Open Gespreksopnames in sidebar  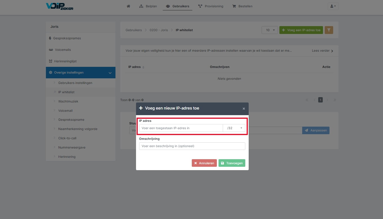tap(81, 38)
